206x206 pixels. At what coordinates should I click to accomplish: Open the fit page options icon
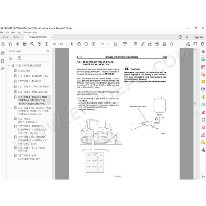116,44
